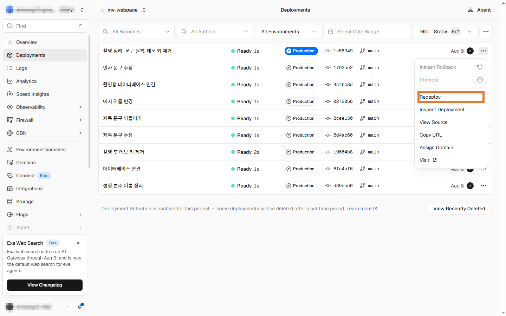This screenshot has height=316, width=506.
Task: Open Speed Insights page
Action: [45, 94]
